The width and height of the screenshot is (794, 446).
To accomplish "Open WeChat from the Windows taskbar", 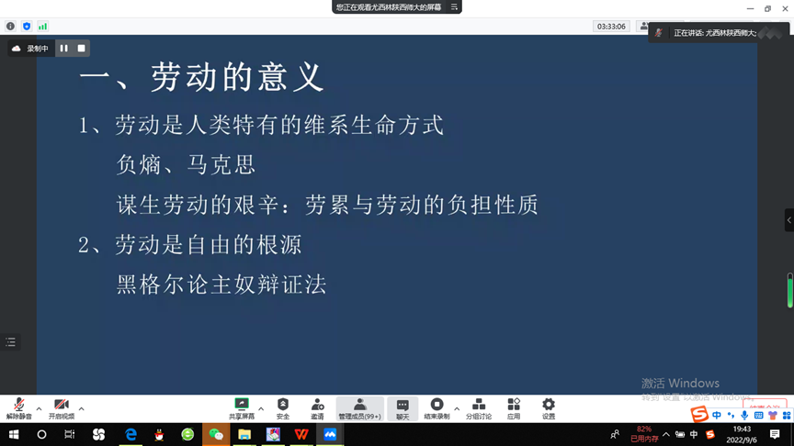I will (216, 435).
